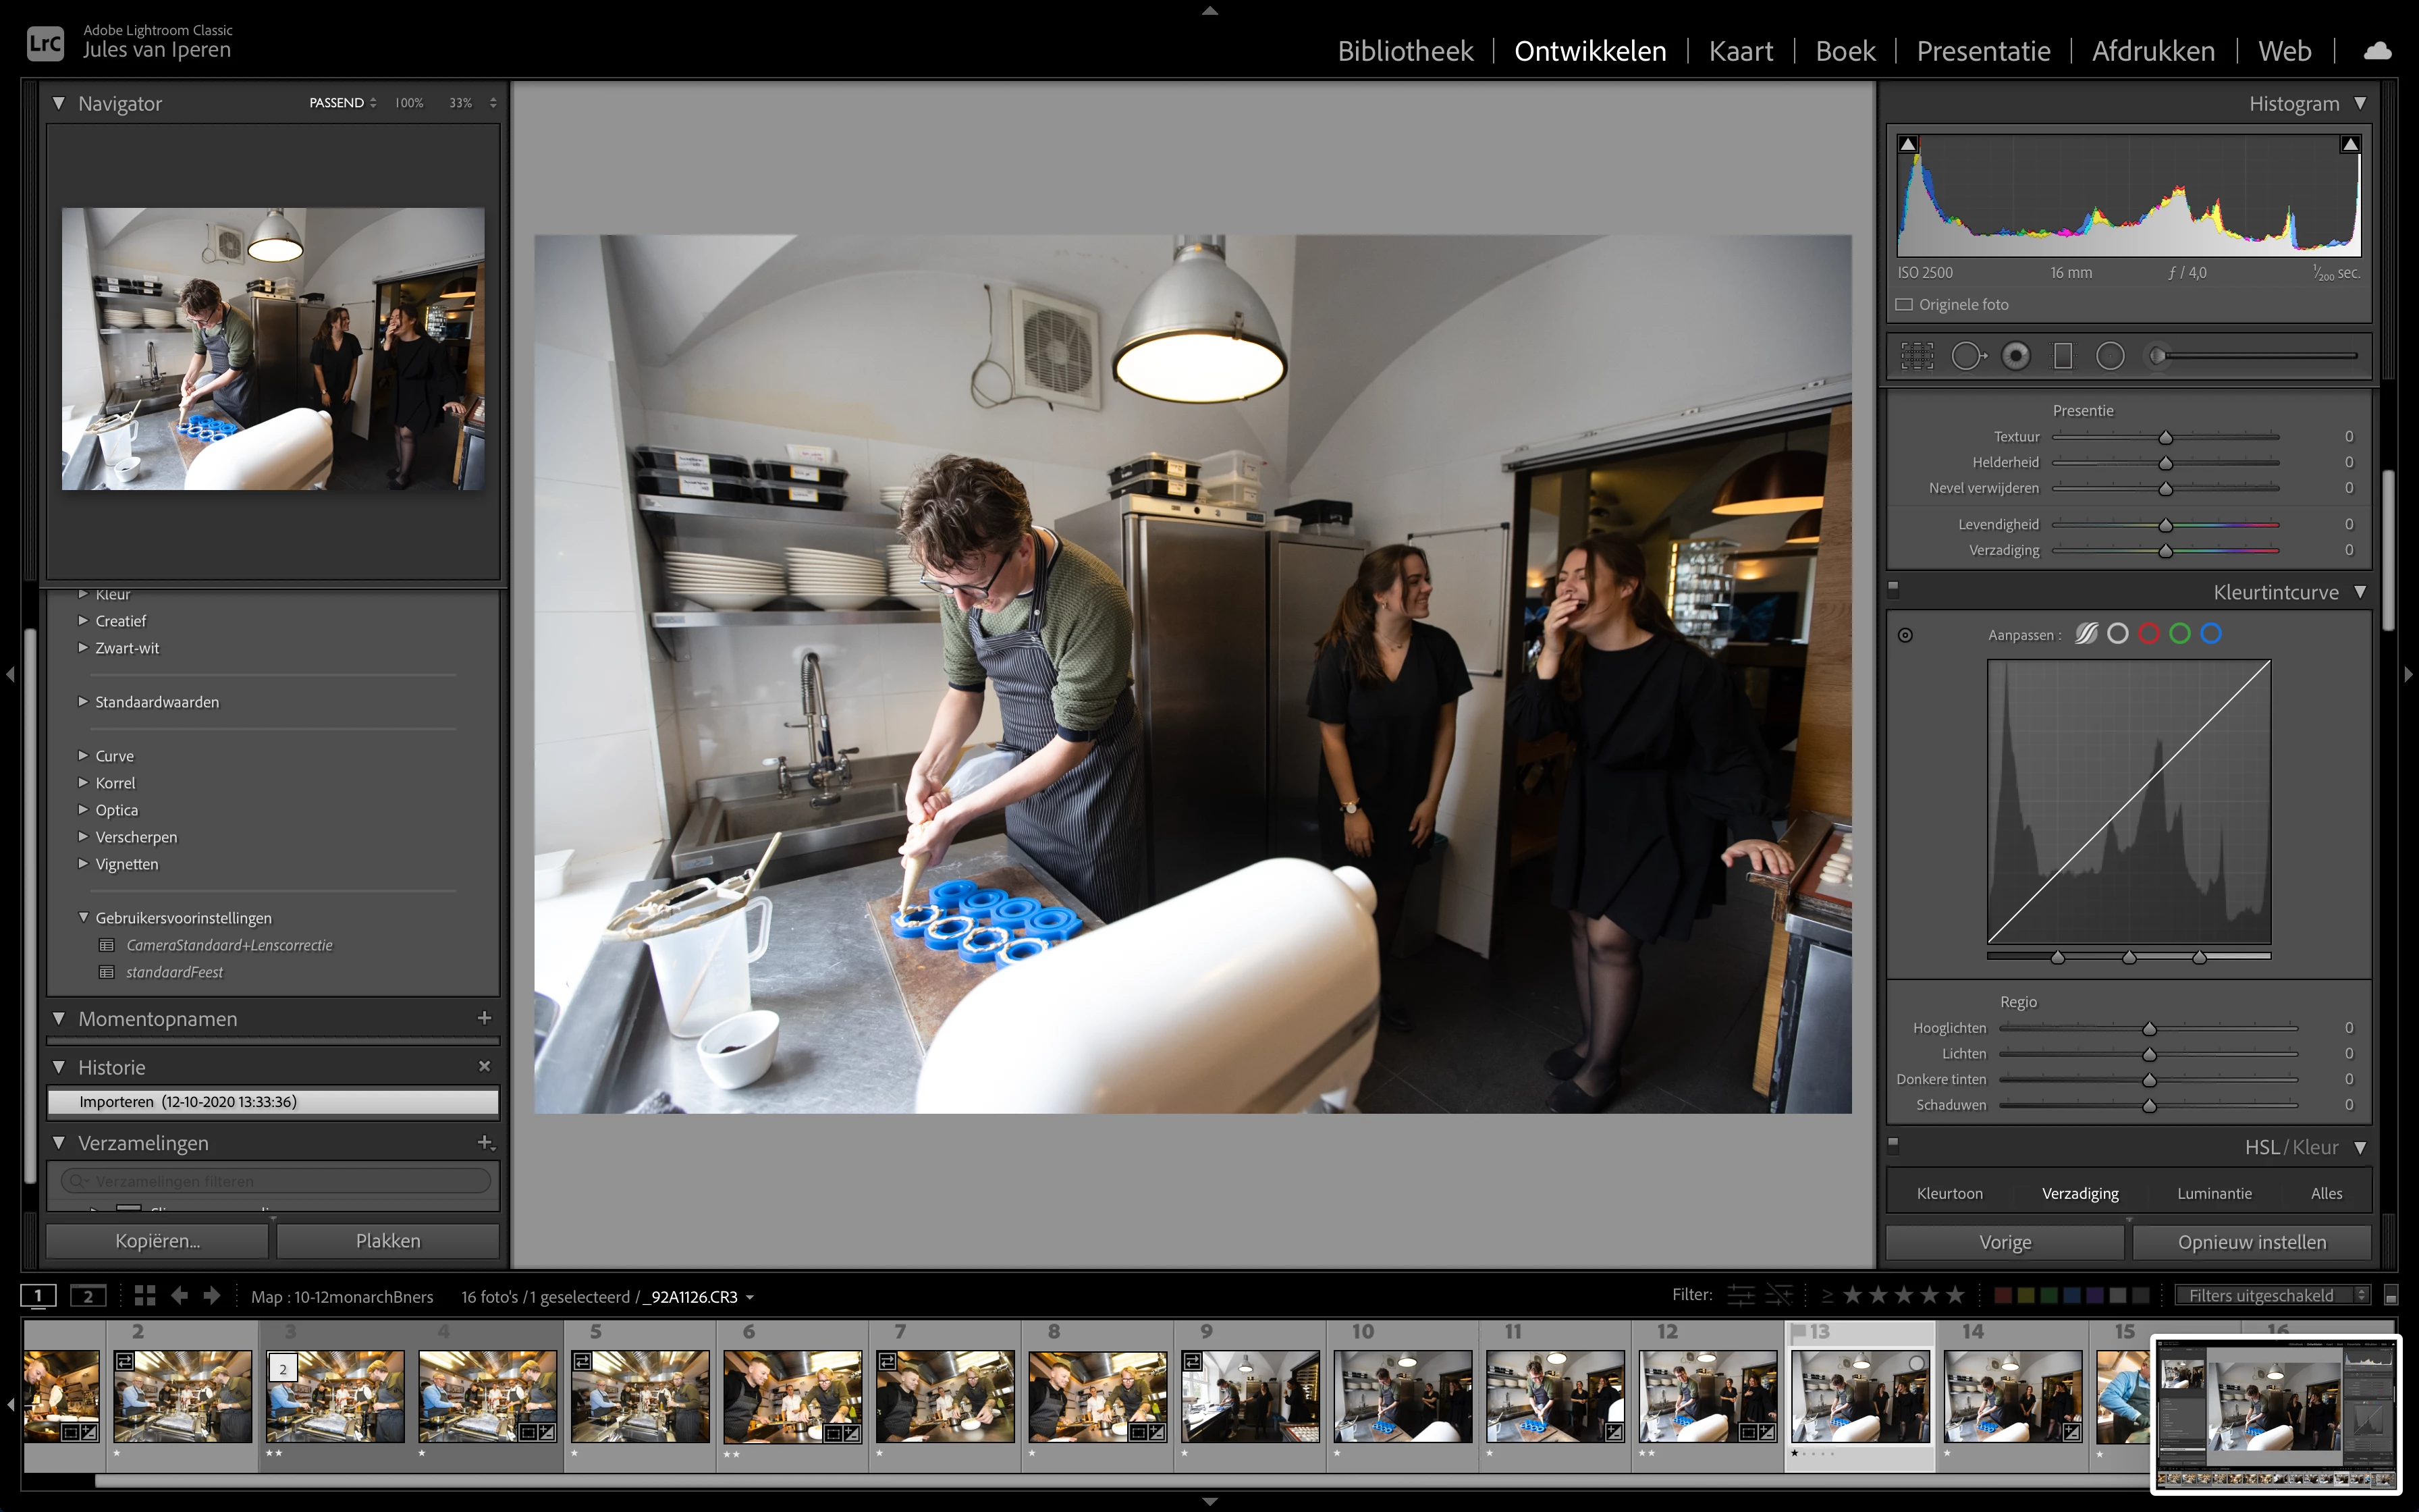Enable the Originele foto checkbox
The image size is (2419, 1512).
click(x=1904, y=305)
